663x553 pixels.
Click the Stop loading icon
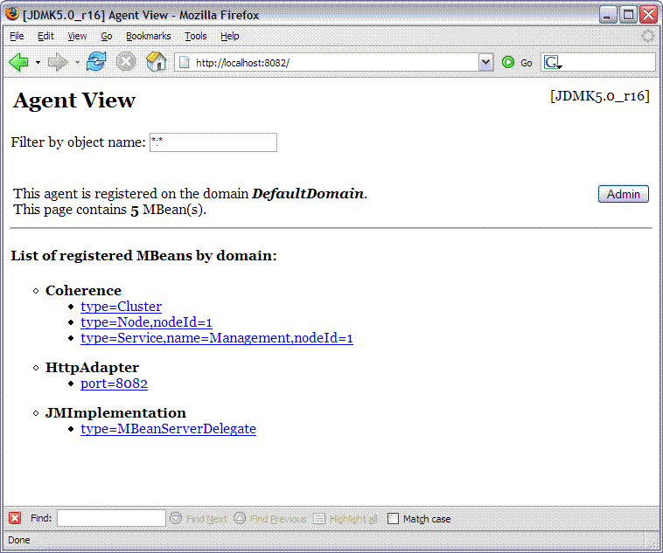click(x=126, y=62)
